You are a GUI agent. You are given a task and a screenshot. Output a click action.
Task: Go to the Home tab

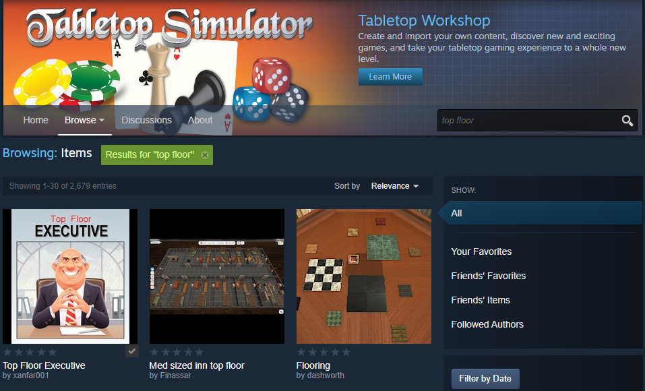(x=36, y=120)
